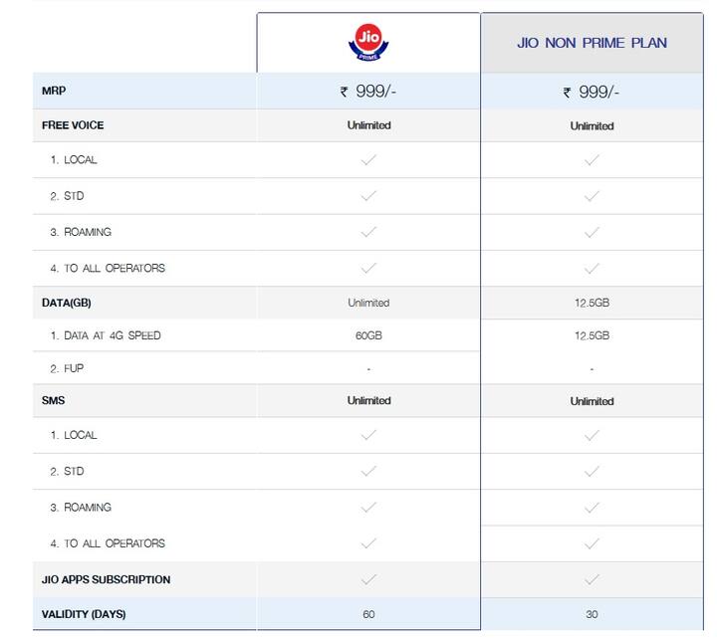Click the 60GB 4G speed value
The image size is (717, 641).
(x=368, y=335)
